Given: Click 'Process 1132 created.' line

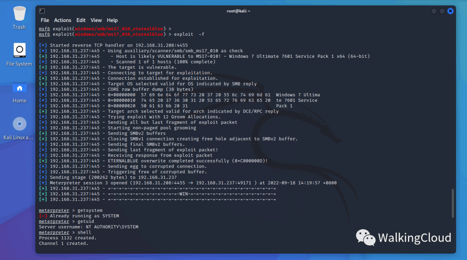Looking at the screenshot, I should click(x=68, y=238).
